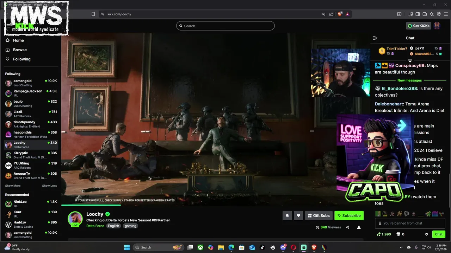The height and width of the screenshot is (253, 451).
Task: Click the Gift Subs button
Action: [319, 215]
